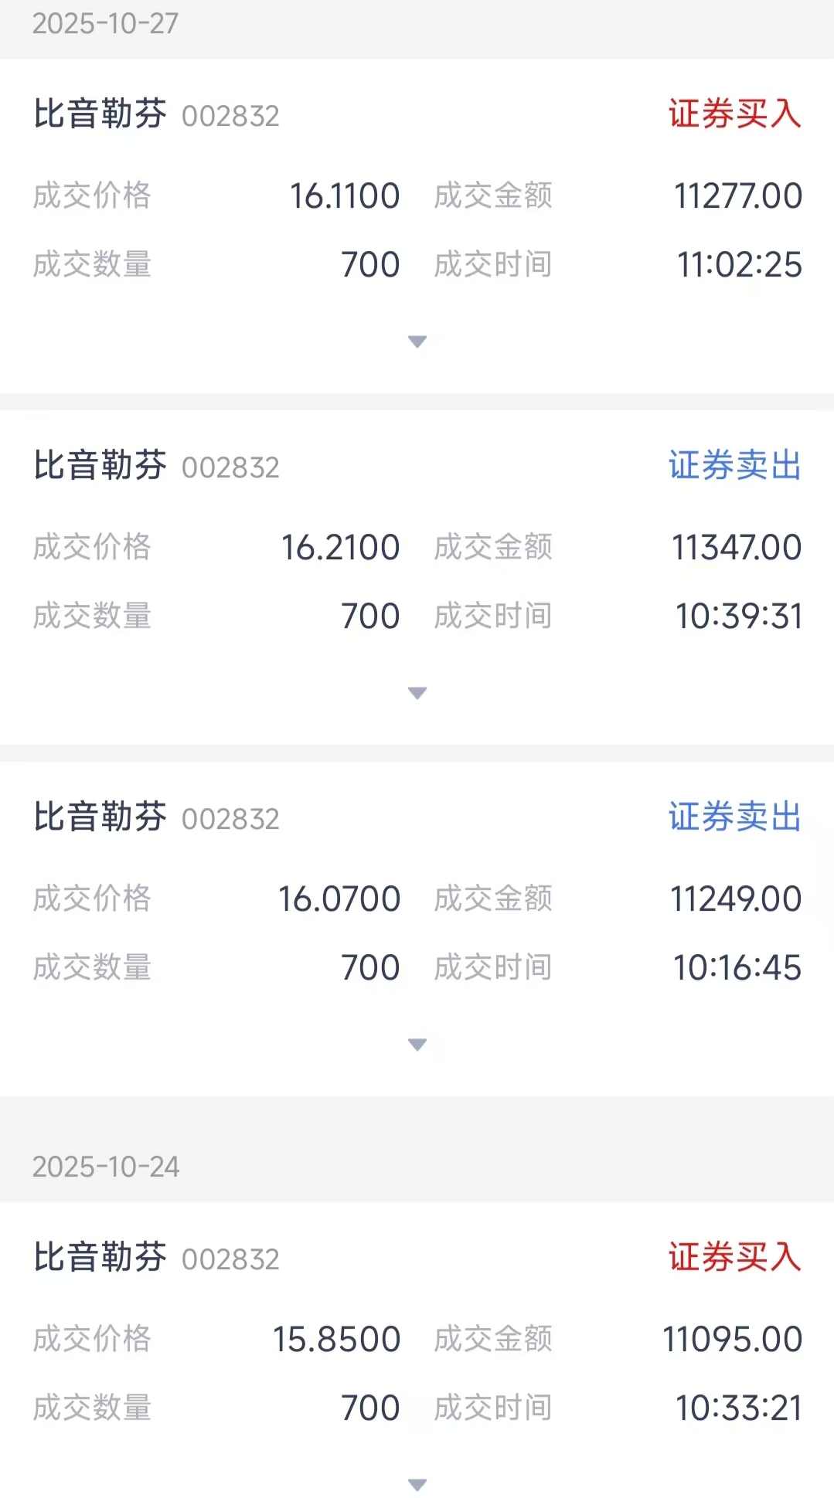Tap 证券卖出 label on the 10:16:45 trade

coord(734,817)
